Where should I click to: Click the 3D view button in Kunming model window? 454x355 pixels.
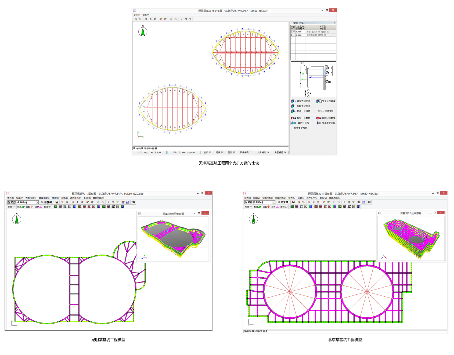pyautogui.click(x=133, y=202)
